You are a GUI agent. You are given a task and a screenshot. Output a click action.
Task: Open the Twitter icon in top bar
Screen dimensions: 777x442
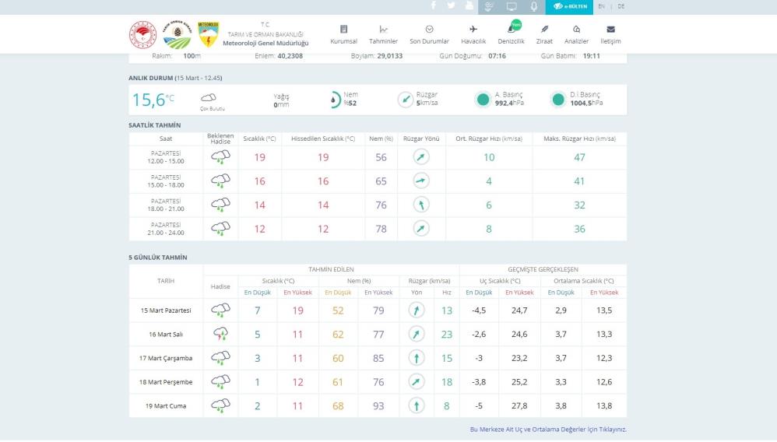[x=452, y=5]
